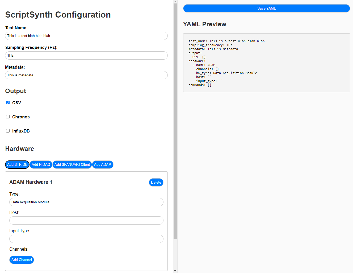This screenshot has width=353, height=273.
Task: Add another ADAM hardware entry
Action: point(103,164)
